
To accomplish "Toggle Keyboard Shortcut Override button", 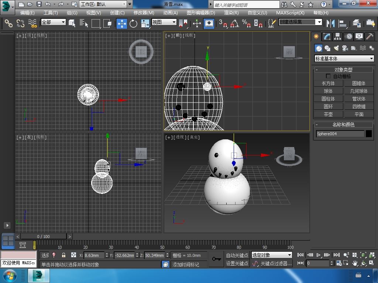I will 209,24.
